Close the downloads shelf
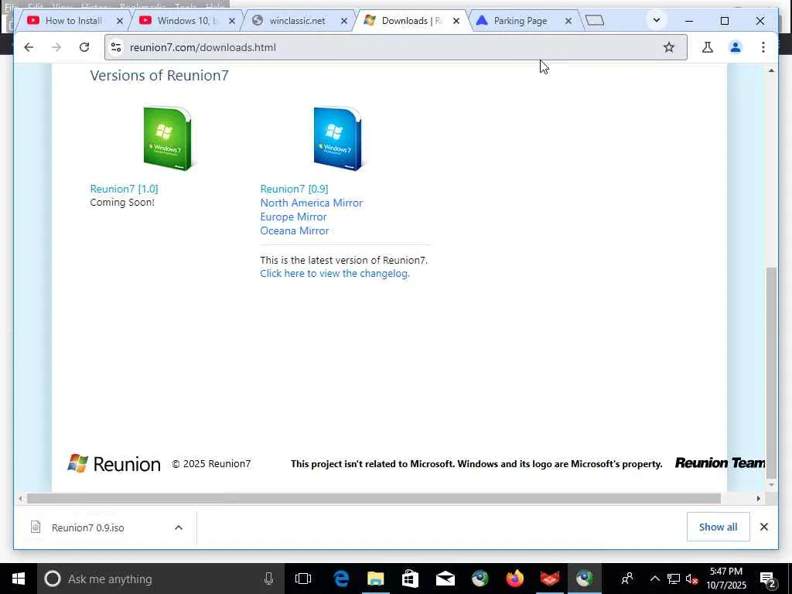The image size is (792, 594). click(x=763, y=527)
